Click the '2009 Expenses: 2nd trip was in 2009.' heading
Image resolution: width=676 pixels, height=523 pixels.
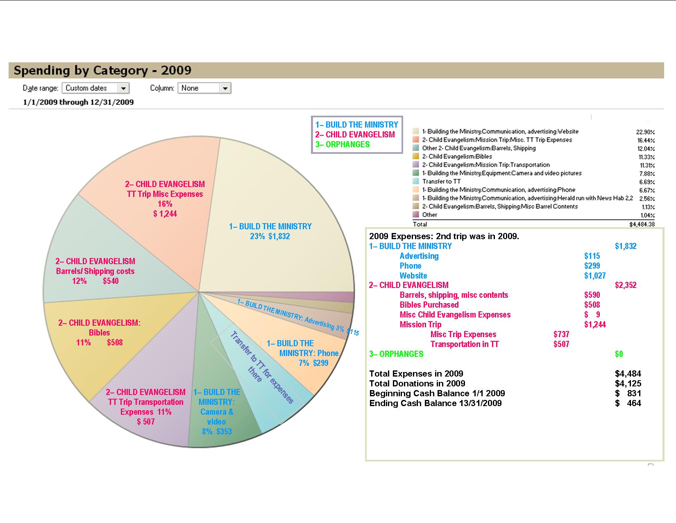444,236
